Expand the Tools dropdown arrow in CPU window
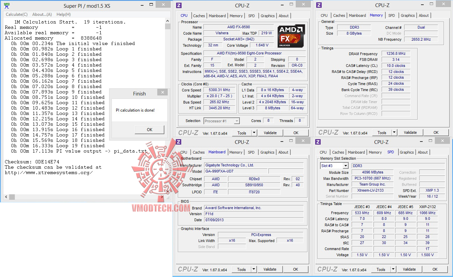The width and height of the screenshot is (453, 277). 254,133
